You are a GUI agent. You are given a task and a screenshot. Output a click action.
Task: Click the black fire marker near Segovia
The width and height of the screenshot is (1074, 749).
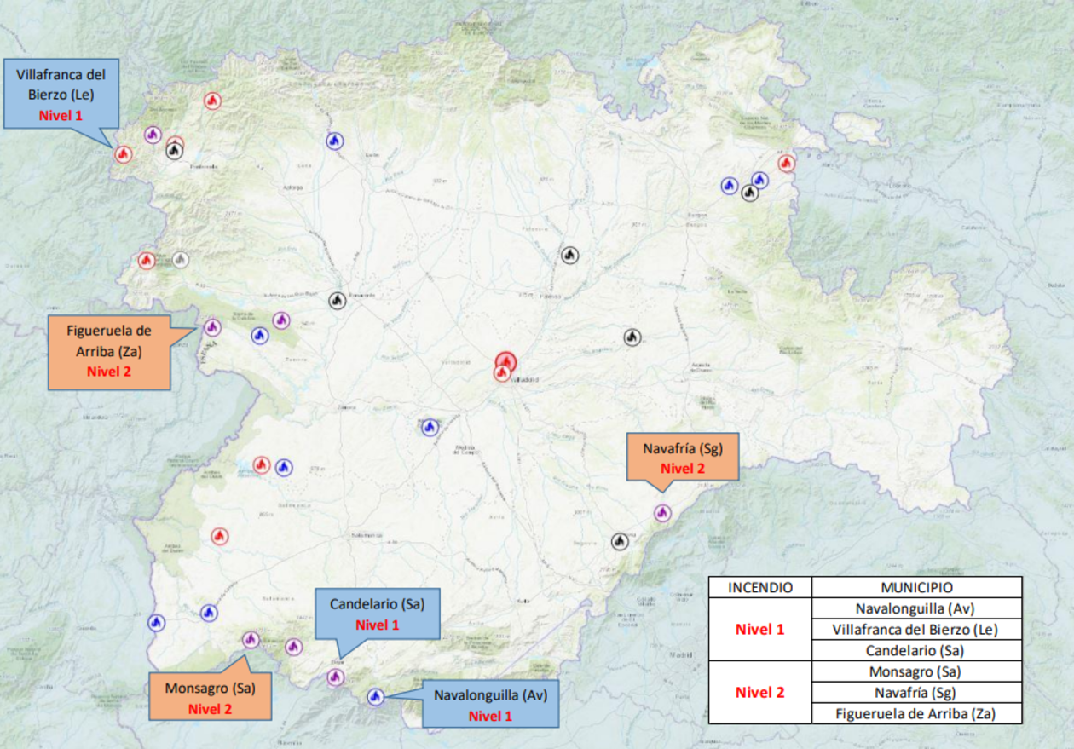tap(620, 541)
